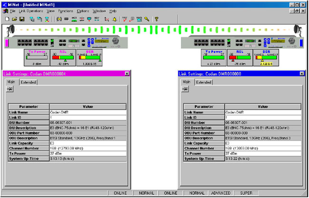
Task: Open the Window menu
Action: tap(99, 11)
